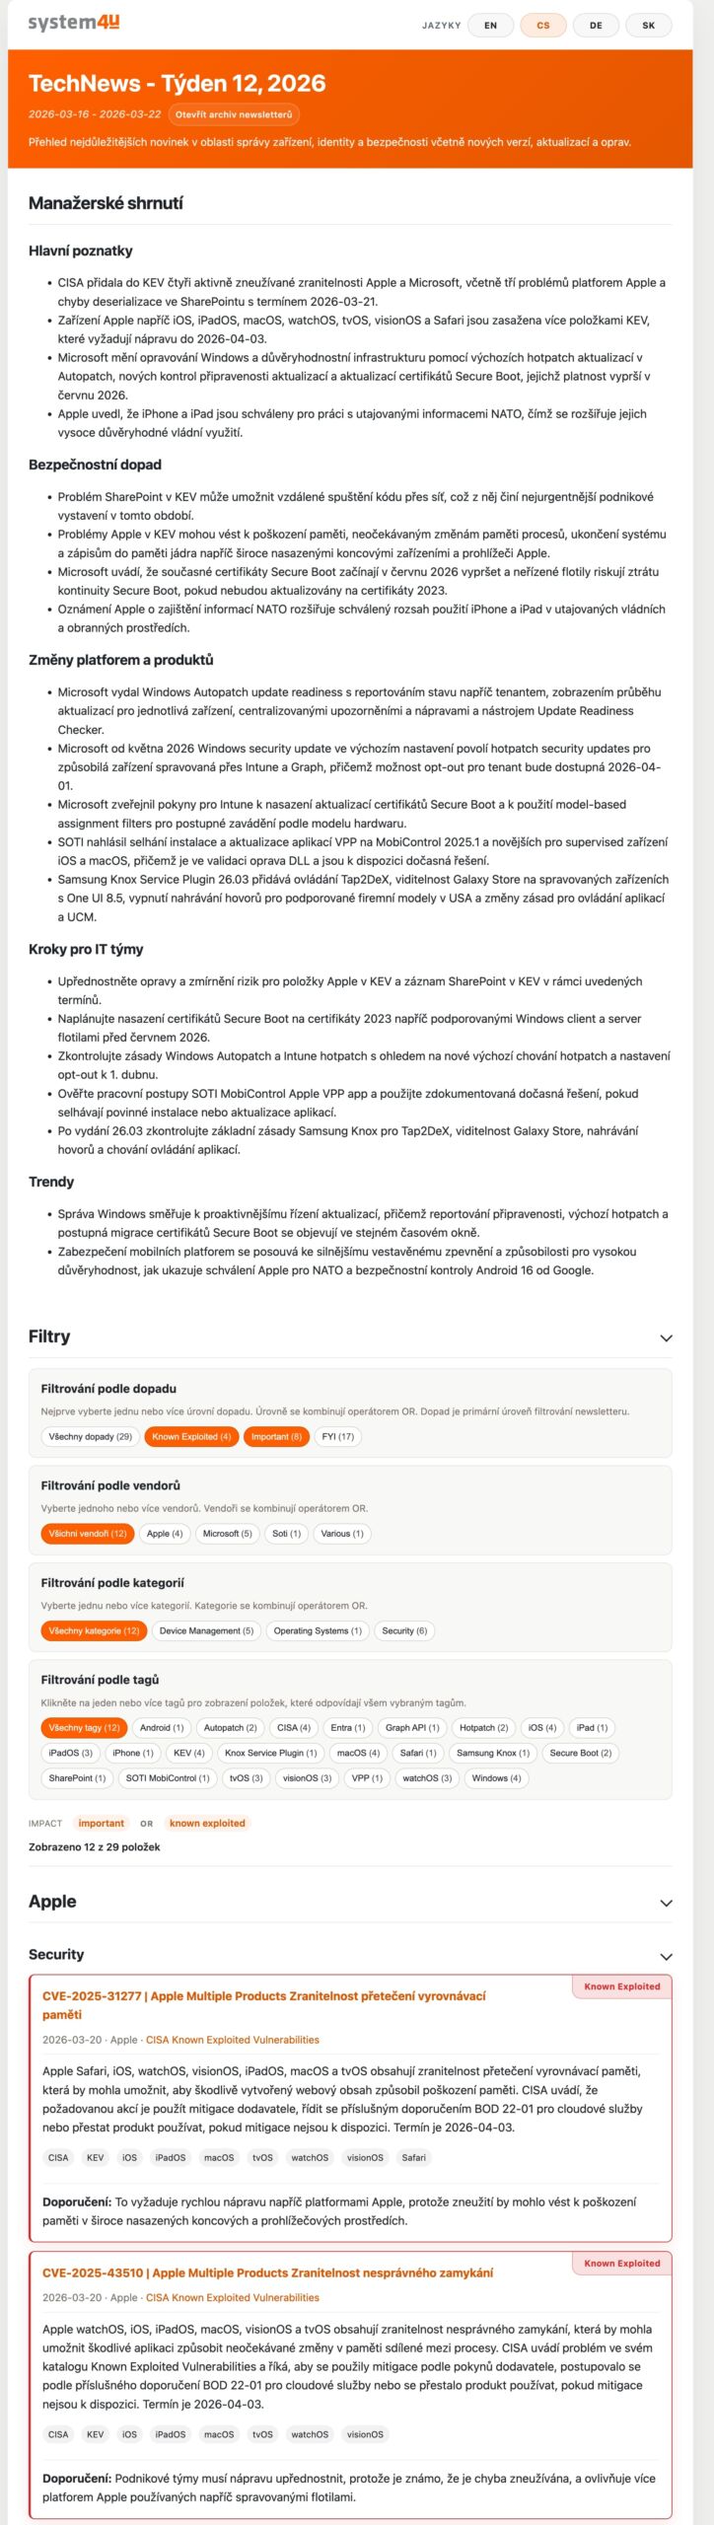This screenshot has width=714, height=2525.
Task: Select Všechny dopady (29) filter chip
Action: click(x=90, y=1437)
